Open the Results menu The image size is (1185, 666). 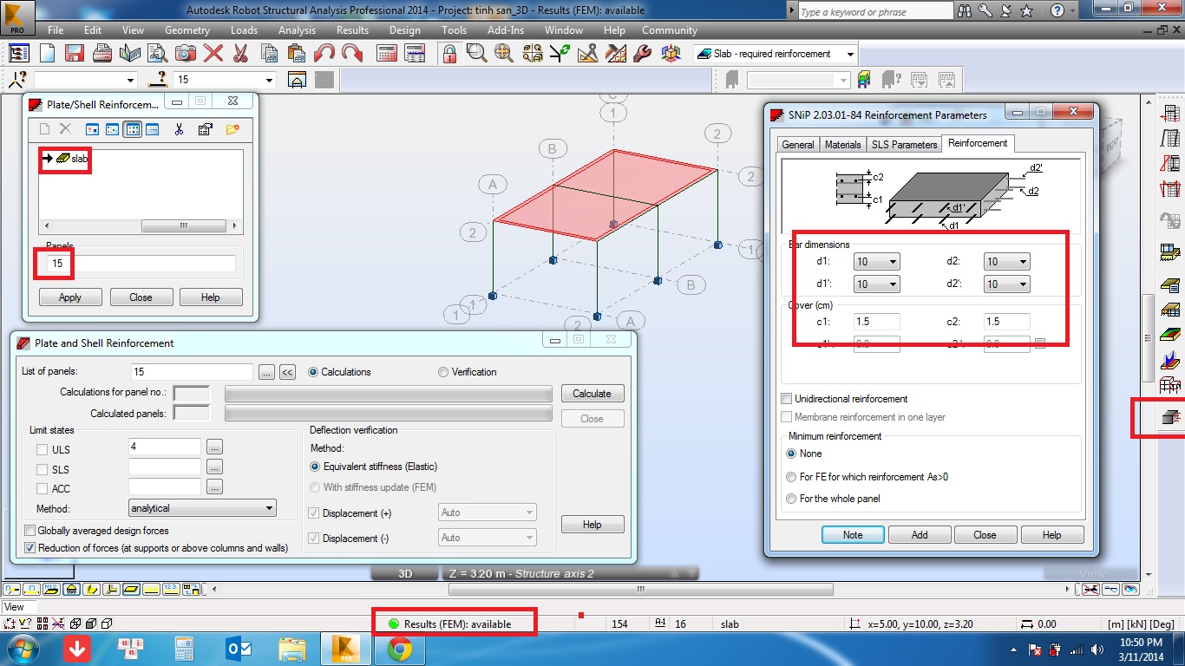(x=352, y=29)
